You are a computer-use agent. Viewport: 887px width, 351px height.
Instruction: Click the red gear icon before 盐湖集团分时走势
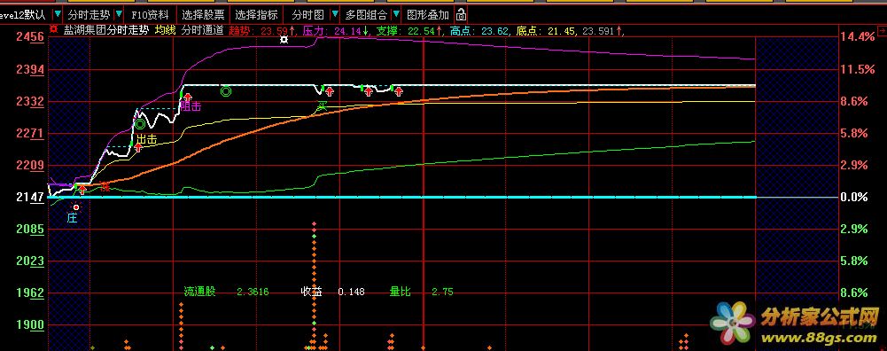click(53, 30)
